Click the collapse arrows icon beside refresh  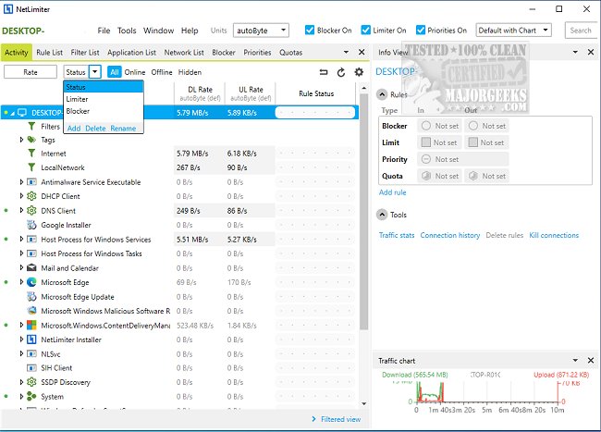coord(324,72)
